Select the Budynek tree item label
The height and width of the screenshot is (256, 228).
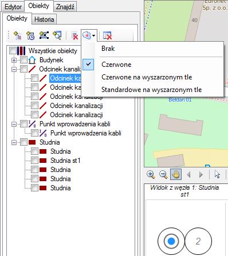tap(51, 60)
